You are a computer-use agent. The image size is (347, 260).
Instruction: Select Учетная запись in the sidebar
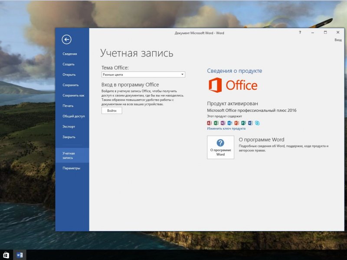coord(72,156)
